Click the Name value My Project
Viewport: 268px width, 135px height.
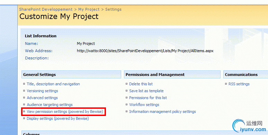click(x=86, y=44)
